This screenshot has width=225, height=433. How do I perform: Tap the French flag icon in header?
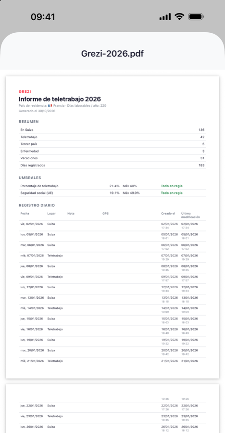tap(50, 105)
